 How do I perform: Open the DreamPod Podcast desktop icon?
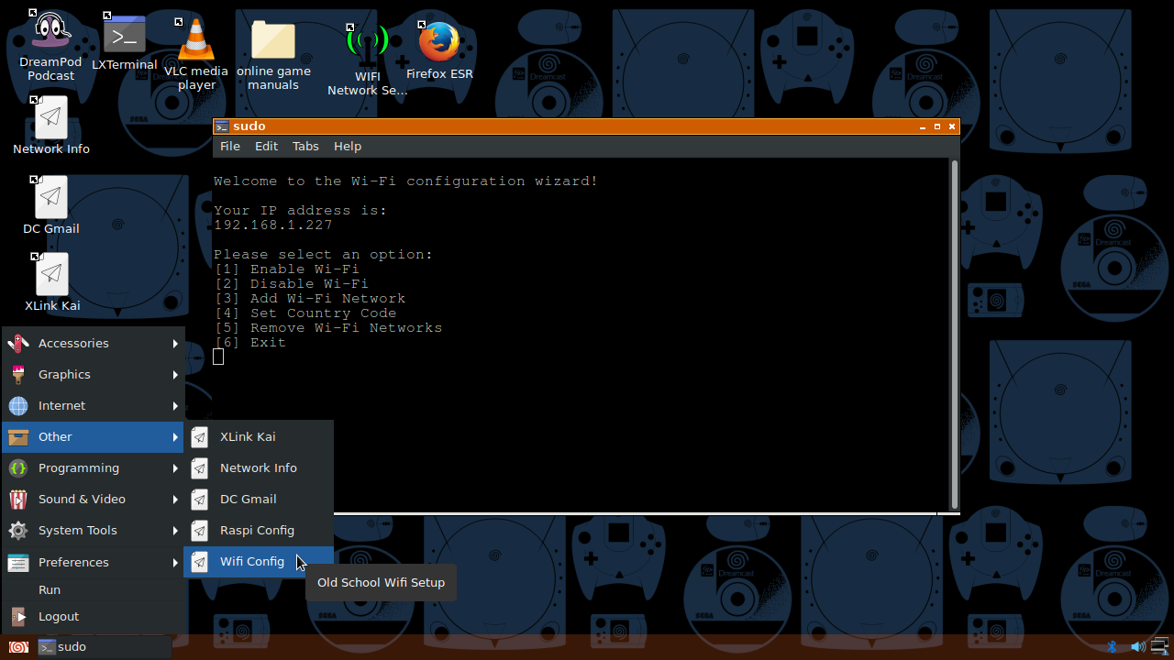[50, 46]
